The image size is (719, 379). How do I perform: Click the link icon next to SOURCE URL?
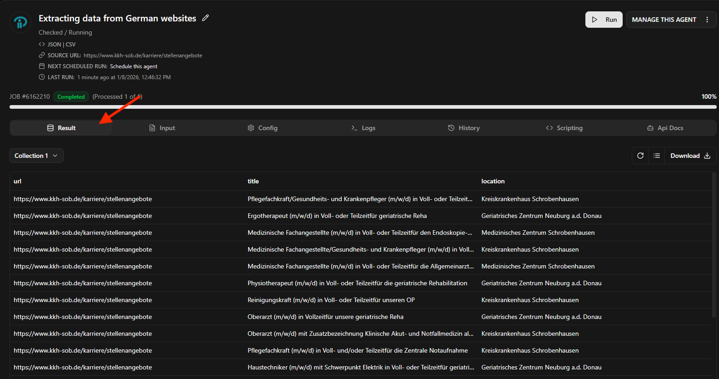click(x=42, y=56)
